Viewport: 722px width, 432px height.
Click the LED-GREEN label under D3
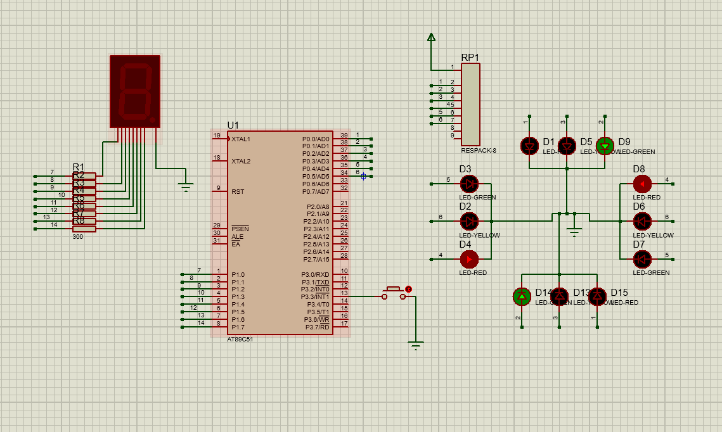coord(477,198)
